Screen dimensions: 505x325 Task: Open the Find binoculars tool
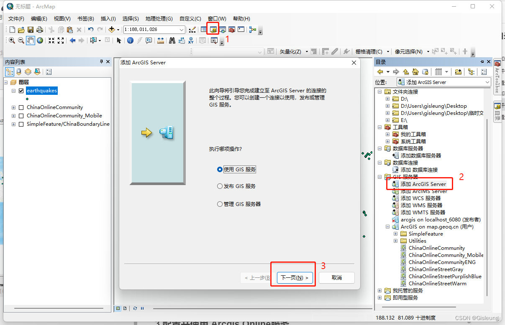click(172, 41)
